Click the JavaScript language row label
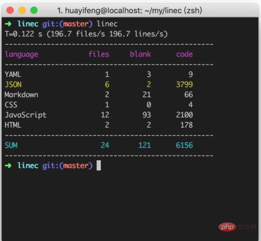The width and height of the screenshot is (261, 241). 25,115
